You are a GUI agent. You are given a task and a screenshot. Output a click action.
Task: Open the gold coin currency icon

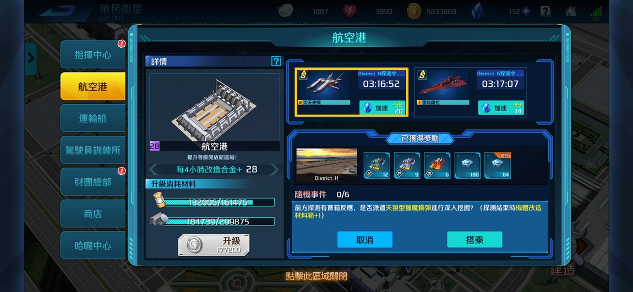click(414, 12)
